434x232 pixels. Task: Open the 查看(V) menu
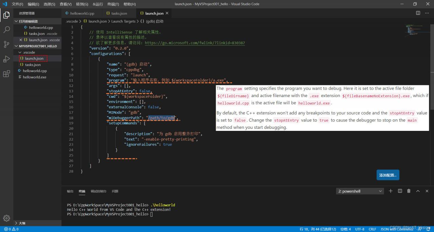coord(65,4)
